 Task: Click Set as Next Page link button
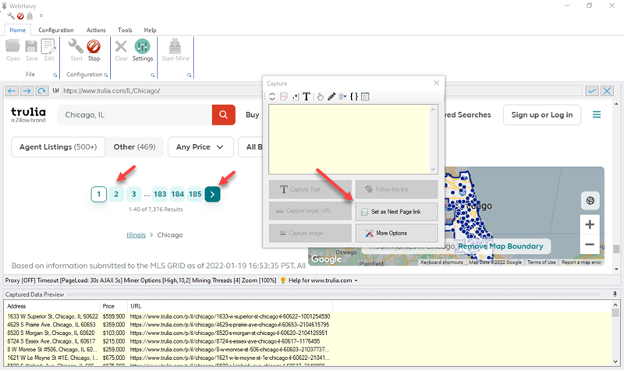[396, 211]
